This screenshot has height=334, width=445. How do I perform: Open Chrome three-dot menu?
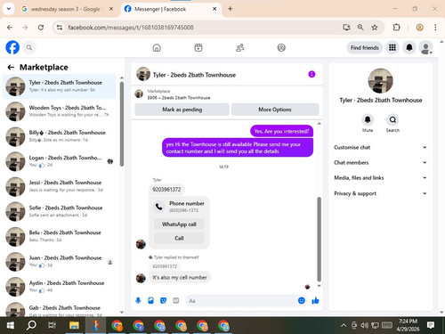pos(435,28)
